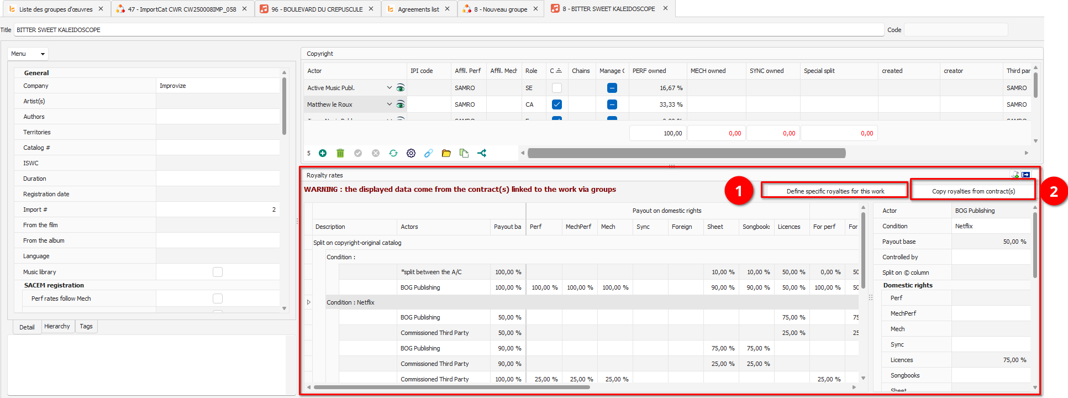The image size is (1068, 398).
Task: Click the green trash delete icon
Action: pyautogui.click(x=340, y=153)
